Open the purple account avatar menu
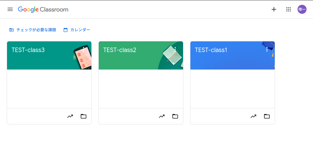 (x=302, y=9)
